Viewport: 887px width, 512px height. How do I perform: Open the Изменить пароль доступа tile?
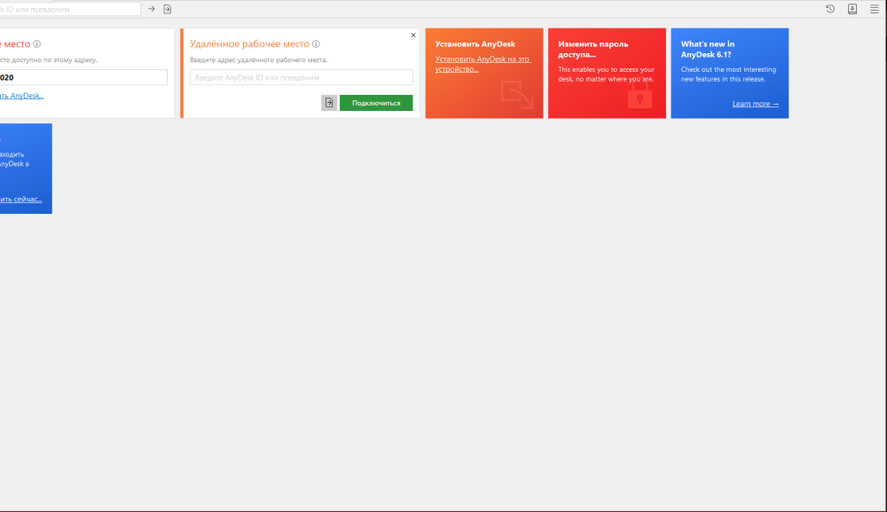point(607,73)
